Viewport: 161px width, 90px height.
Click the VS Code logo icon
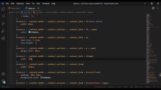pos(2,3)
